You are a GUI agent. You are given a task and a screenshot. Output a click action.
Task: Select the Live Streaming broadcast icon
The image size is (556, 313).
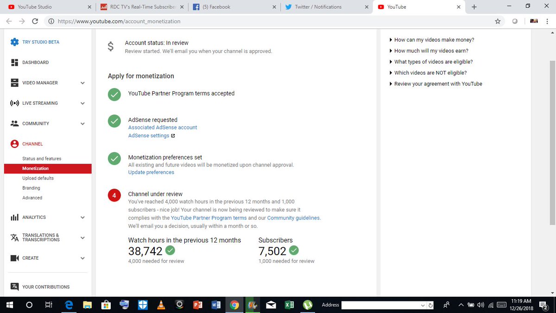tap(14, 103)
